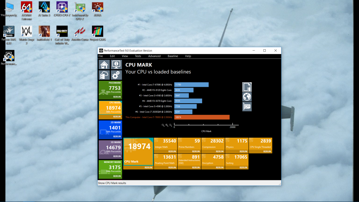The width and height of the screenshot is (359, 202).
Task: Select the Assetto Corsa desktop icon
Action: pos(80,33)
